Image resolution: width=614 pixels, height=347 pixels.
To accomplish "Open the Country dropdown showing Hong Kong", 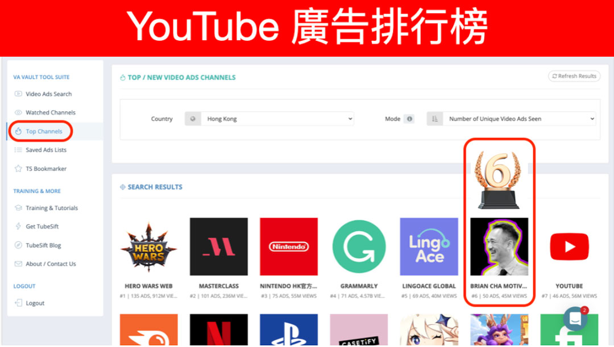I will point(277,119).
